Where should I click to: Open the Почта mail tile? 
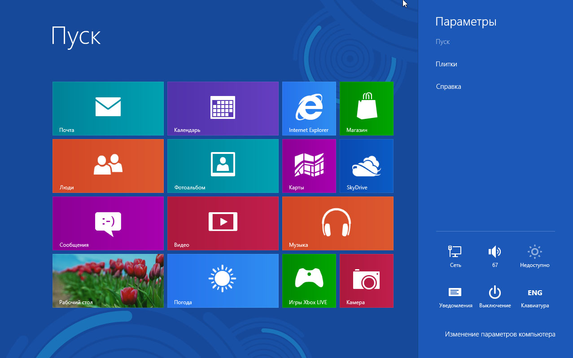[108, 109]
